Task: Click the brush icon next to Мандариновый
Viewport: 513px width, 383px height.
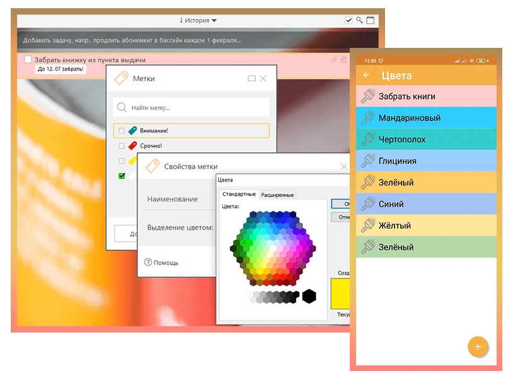Action: click(x=367, y=118)
